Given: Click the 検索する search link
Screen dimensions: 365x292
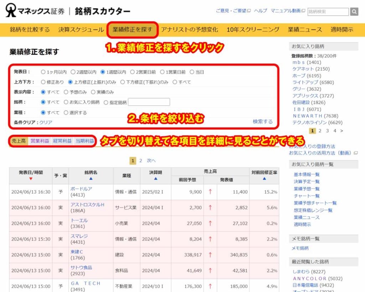Looking at the screenshot, I should point(263,122).
